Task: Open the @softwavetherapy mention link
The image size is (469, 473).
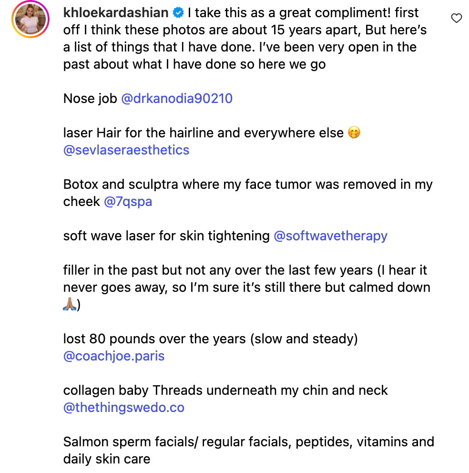Action: pyautogui.click(x=330, y=236)
